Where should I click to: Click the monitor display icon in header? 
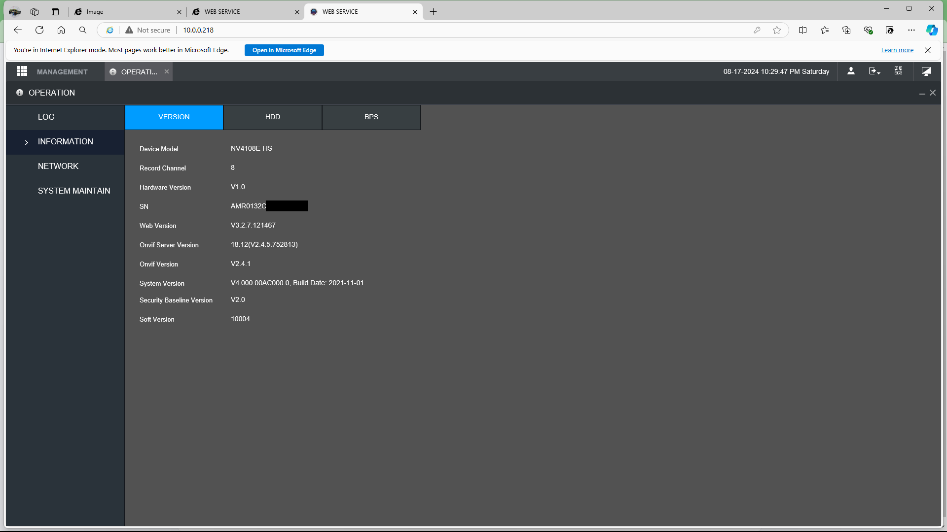pos(926,71)
